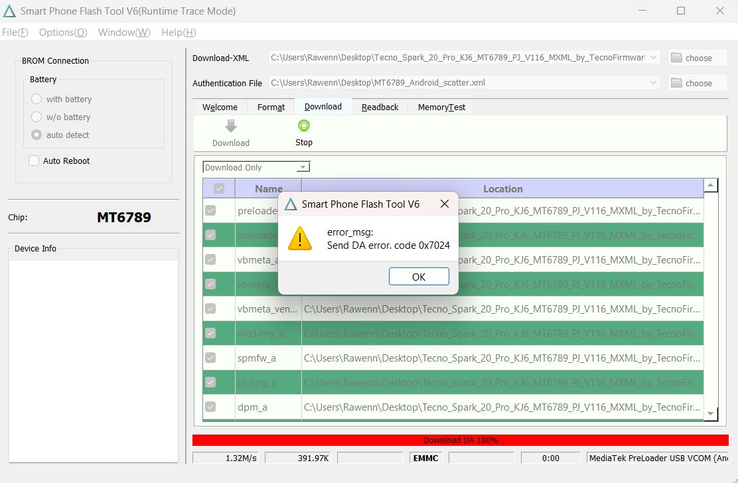This screenshot has height=483, width=738.
Task: Open the Options menu
Action: [x=63, y=33]
